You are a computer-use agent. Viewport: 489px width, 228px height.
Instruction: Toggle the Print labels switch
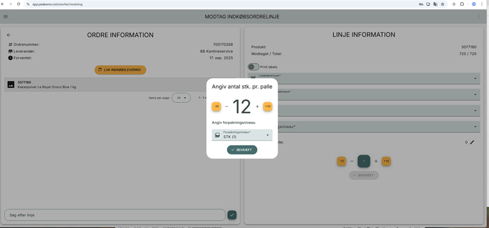pyautogui.click(x=254, y=67)
